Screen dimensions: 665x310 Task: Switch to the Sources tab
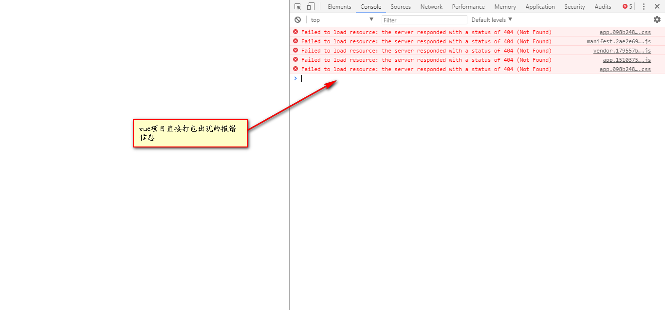401,7
